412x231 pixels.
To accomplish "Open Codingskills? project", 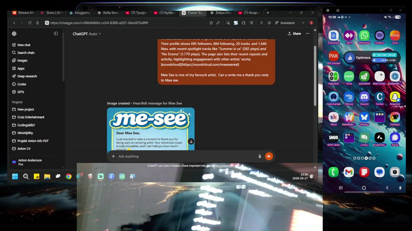I will pyautogui.click(x=23, y=125).
